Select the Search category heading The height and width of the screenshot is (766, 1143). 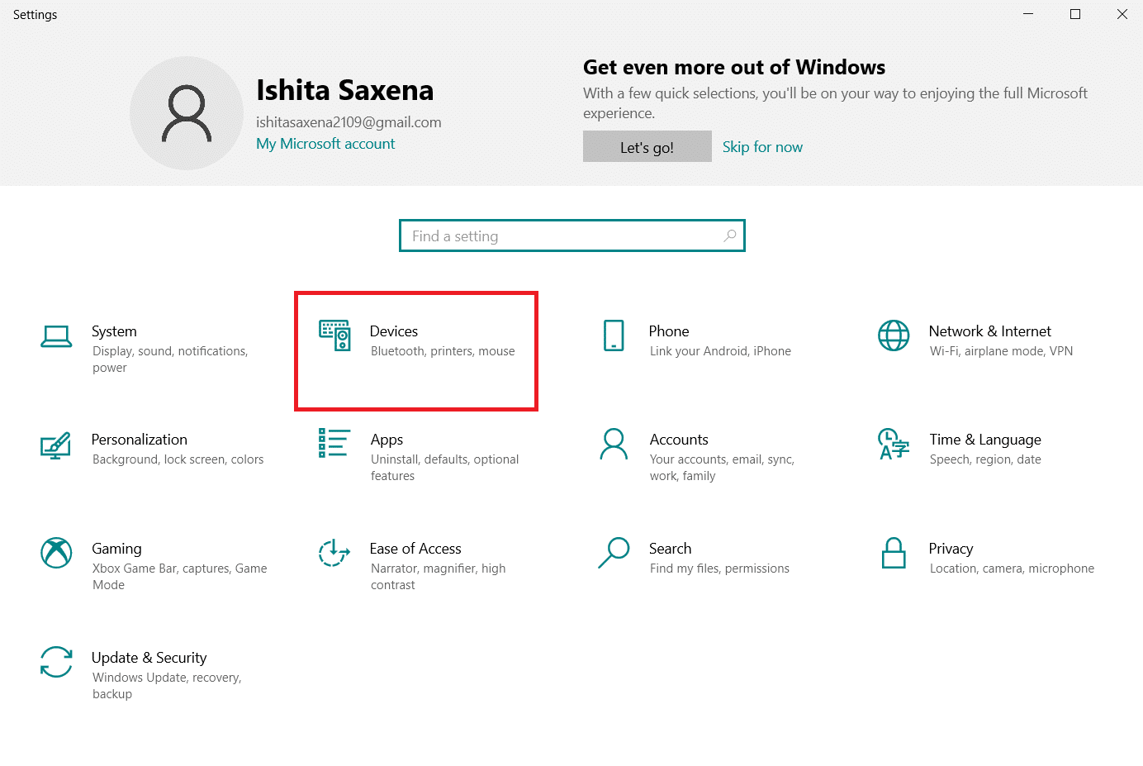tap(671, 549)
